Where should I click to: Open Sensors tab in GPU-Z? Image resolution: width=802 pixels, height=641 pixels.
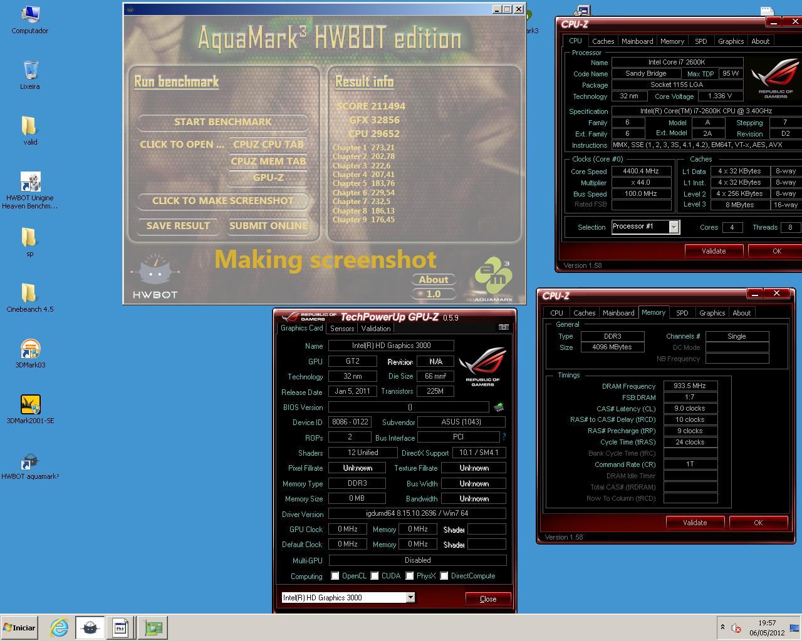[x=342, y=329]
